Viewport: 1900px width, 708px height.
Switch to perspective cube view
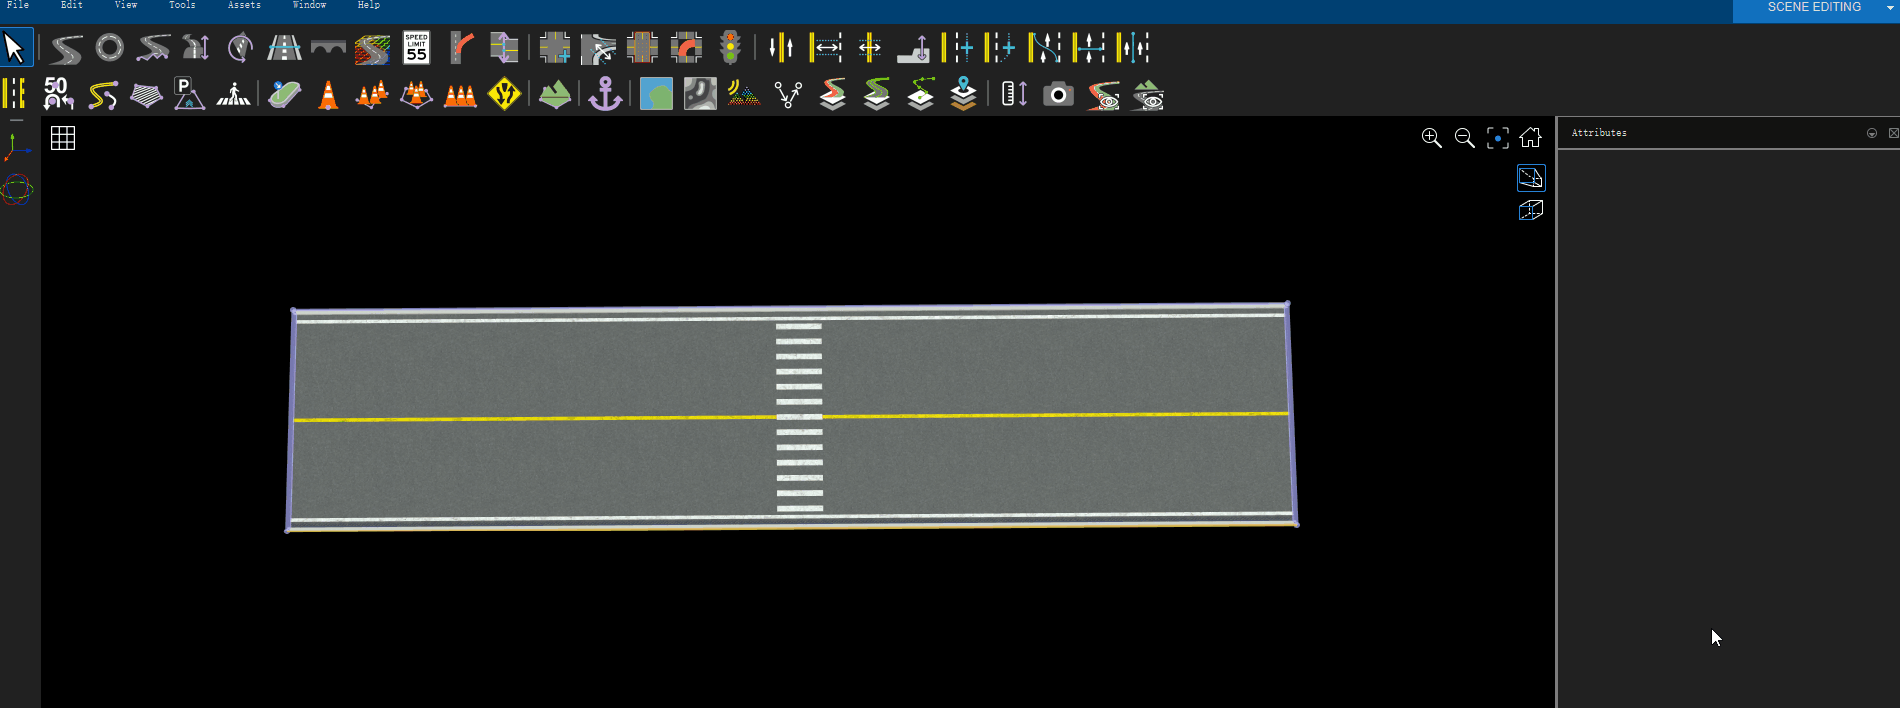tap(1531, 210)
